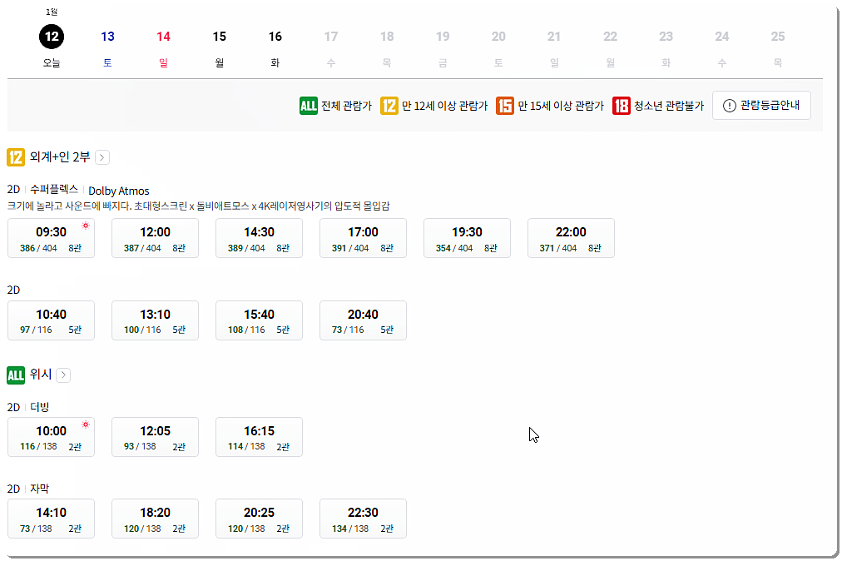842x561 pixels.
Task: Click the ALL 전체 관람가 legend icon
Action: [306, 106]
